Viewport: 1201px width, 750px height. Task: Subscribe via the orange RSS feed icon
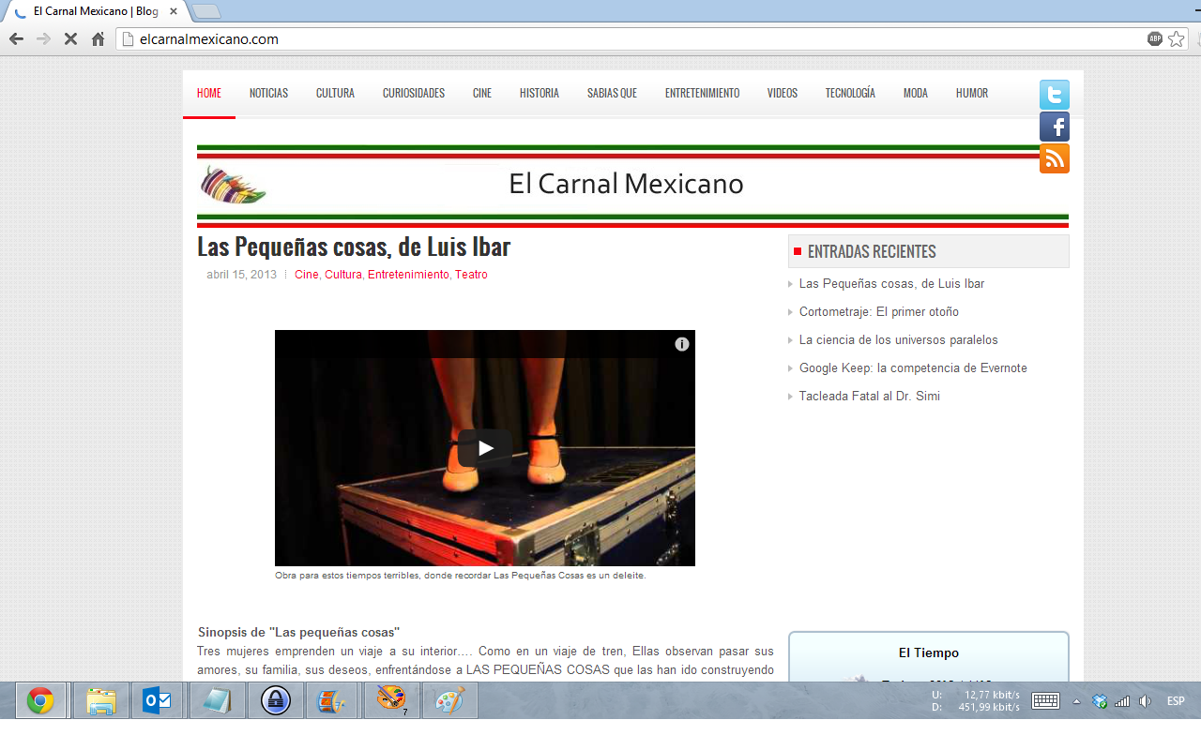point(1054,158)
